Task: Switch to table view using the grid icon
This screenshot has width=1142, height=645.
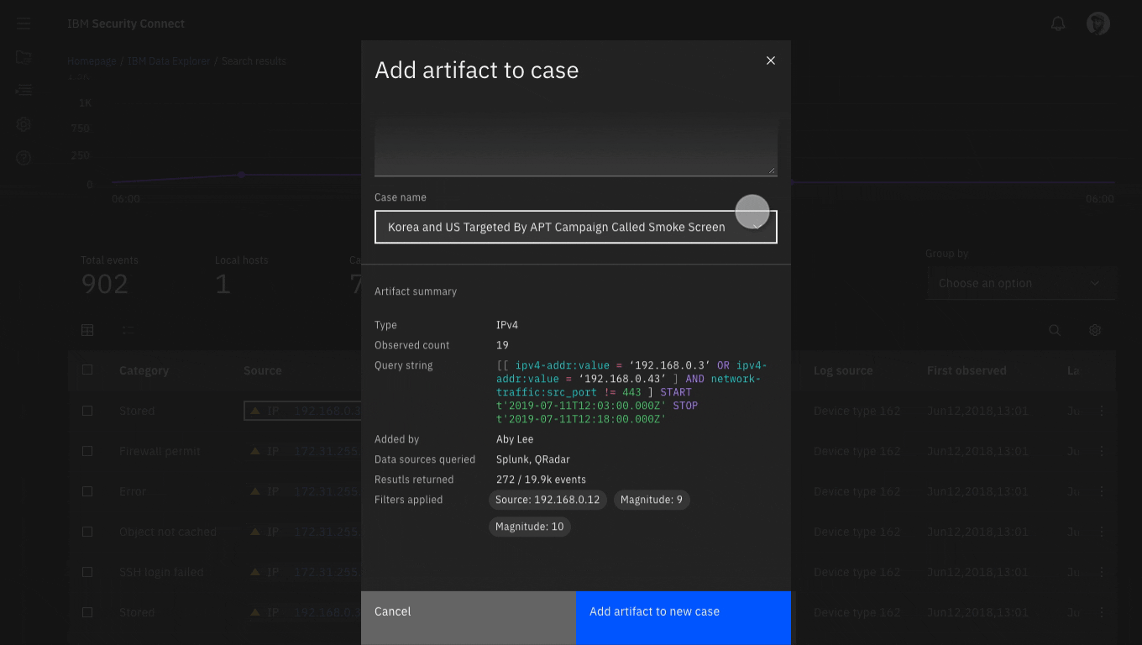Action: point(87,330)
